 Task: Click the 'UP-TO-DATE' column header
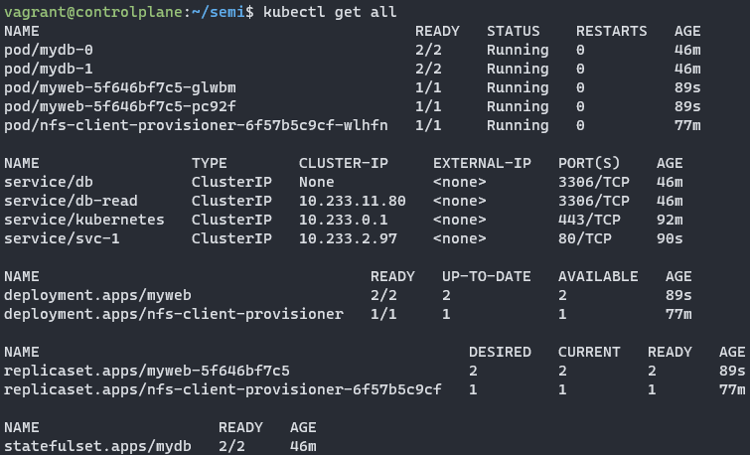click(x=487, y=276)
